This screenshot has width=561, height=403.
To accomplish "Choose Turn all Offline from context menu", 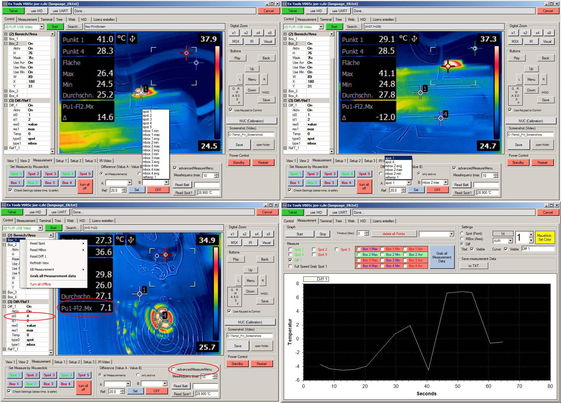I will point(40,284).
